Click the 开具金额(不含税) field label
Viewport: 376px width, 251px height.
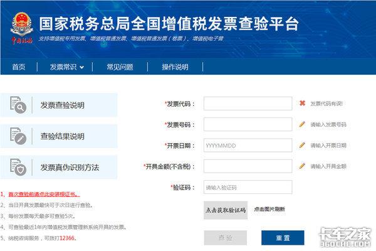[169, 166]
